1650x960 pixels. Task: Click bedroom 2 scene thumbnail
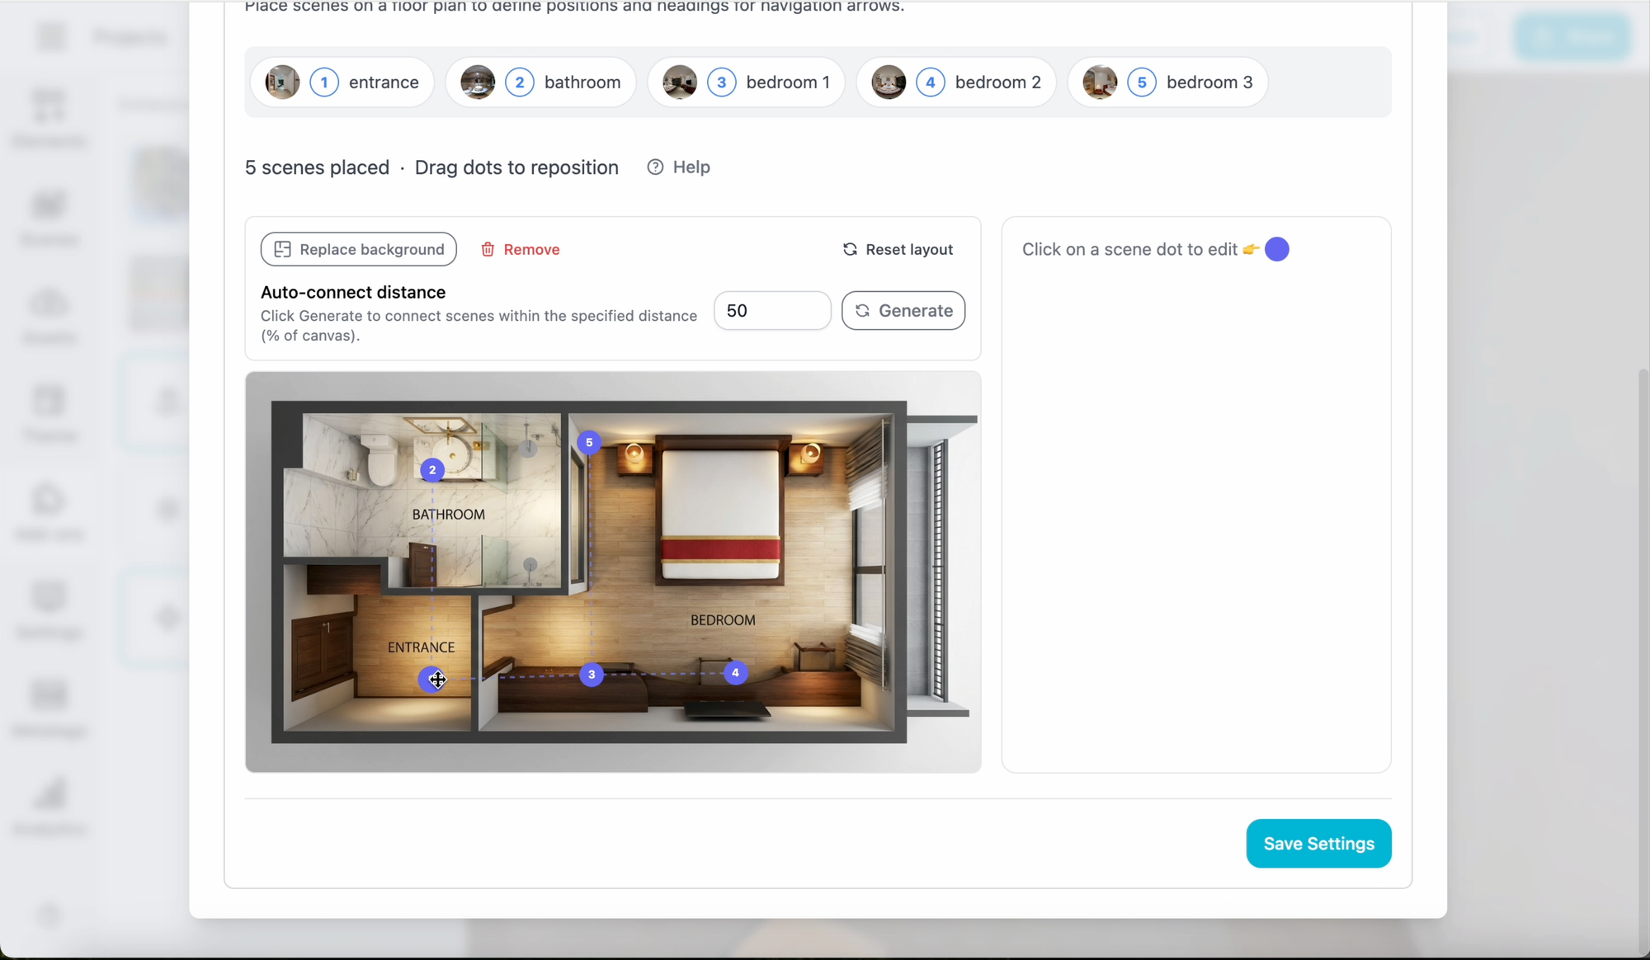(889, 82)
